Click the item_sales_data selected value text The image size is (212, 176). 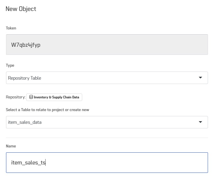(x=25, y=122)
